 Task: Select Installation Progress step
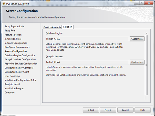tap(15, 88)
